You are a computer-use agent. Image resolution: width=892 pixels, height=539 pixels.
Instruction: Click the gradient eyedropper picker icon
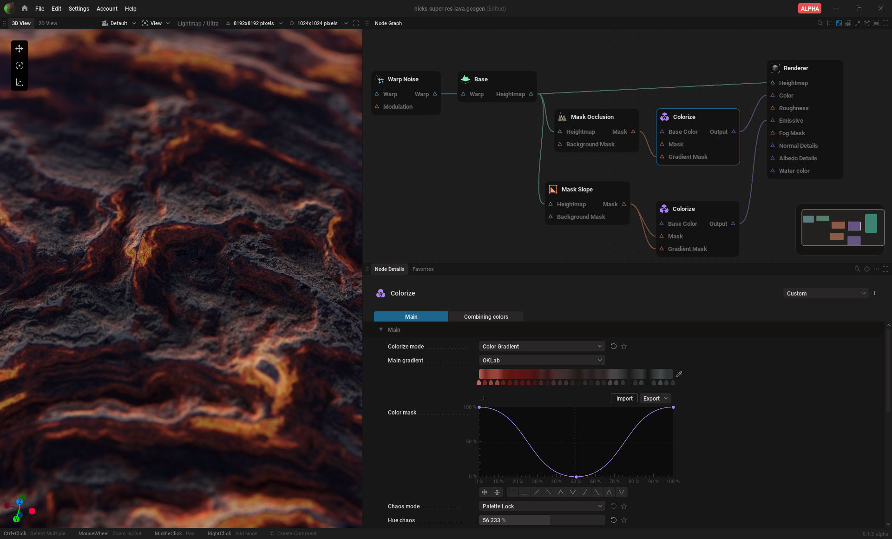679,374
